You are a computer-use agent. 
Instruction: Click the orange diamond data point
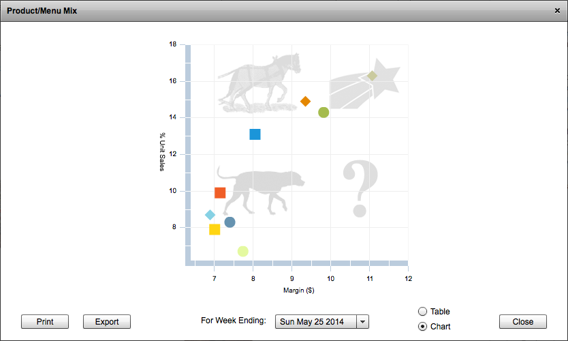coord(305,101)
